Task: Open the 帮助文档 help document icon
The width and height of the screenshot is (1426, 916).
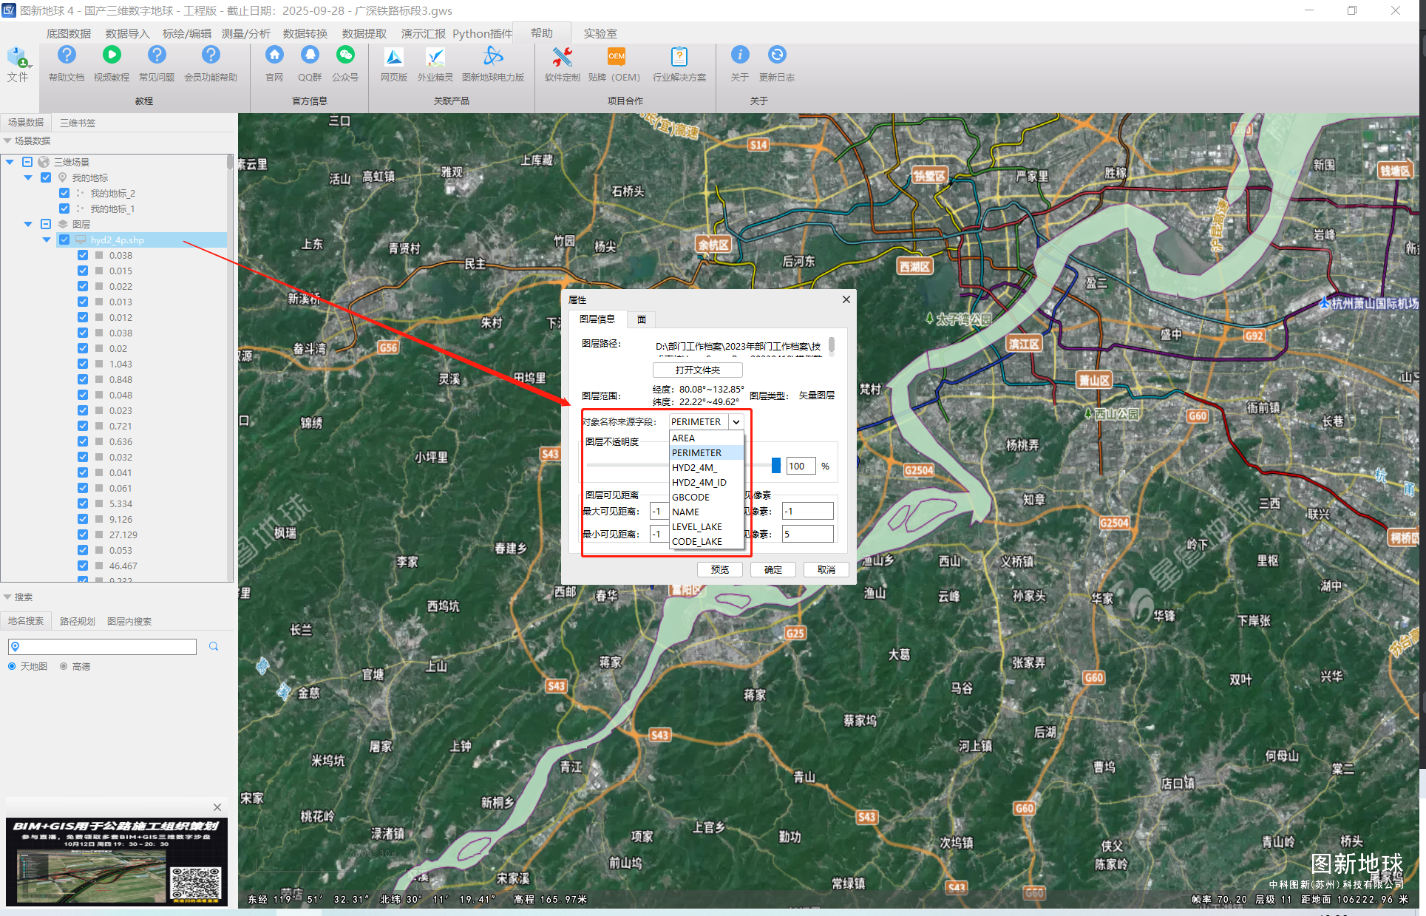Action: pos(67,55)
